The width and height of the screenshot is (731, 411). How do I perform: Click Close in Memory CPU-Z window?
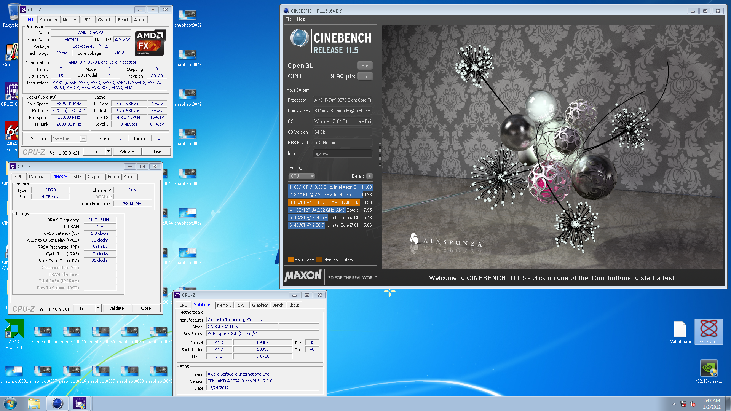[x=146, y=308]
